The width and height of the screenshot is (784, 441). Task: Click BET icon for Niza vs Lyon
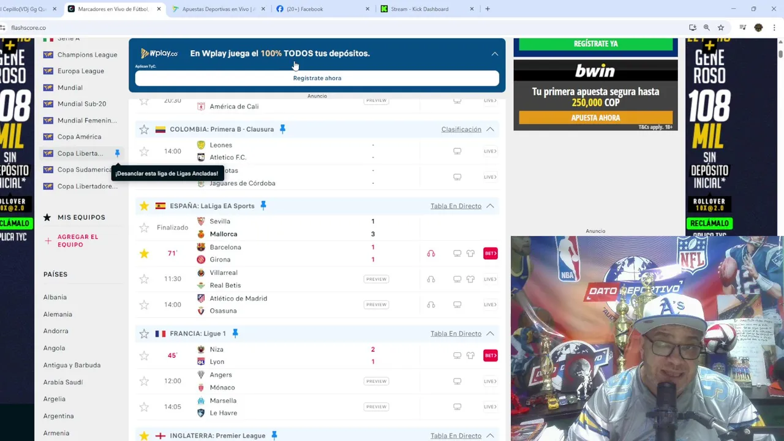[x=491, y=355]
